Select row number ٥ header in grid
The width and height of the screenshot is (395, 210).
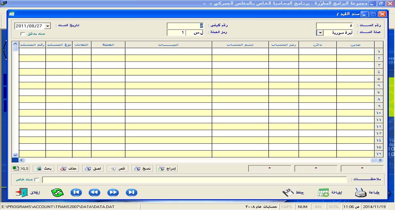coord(379,79)
